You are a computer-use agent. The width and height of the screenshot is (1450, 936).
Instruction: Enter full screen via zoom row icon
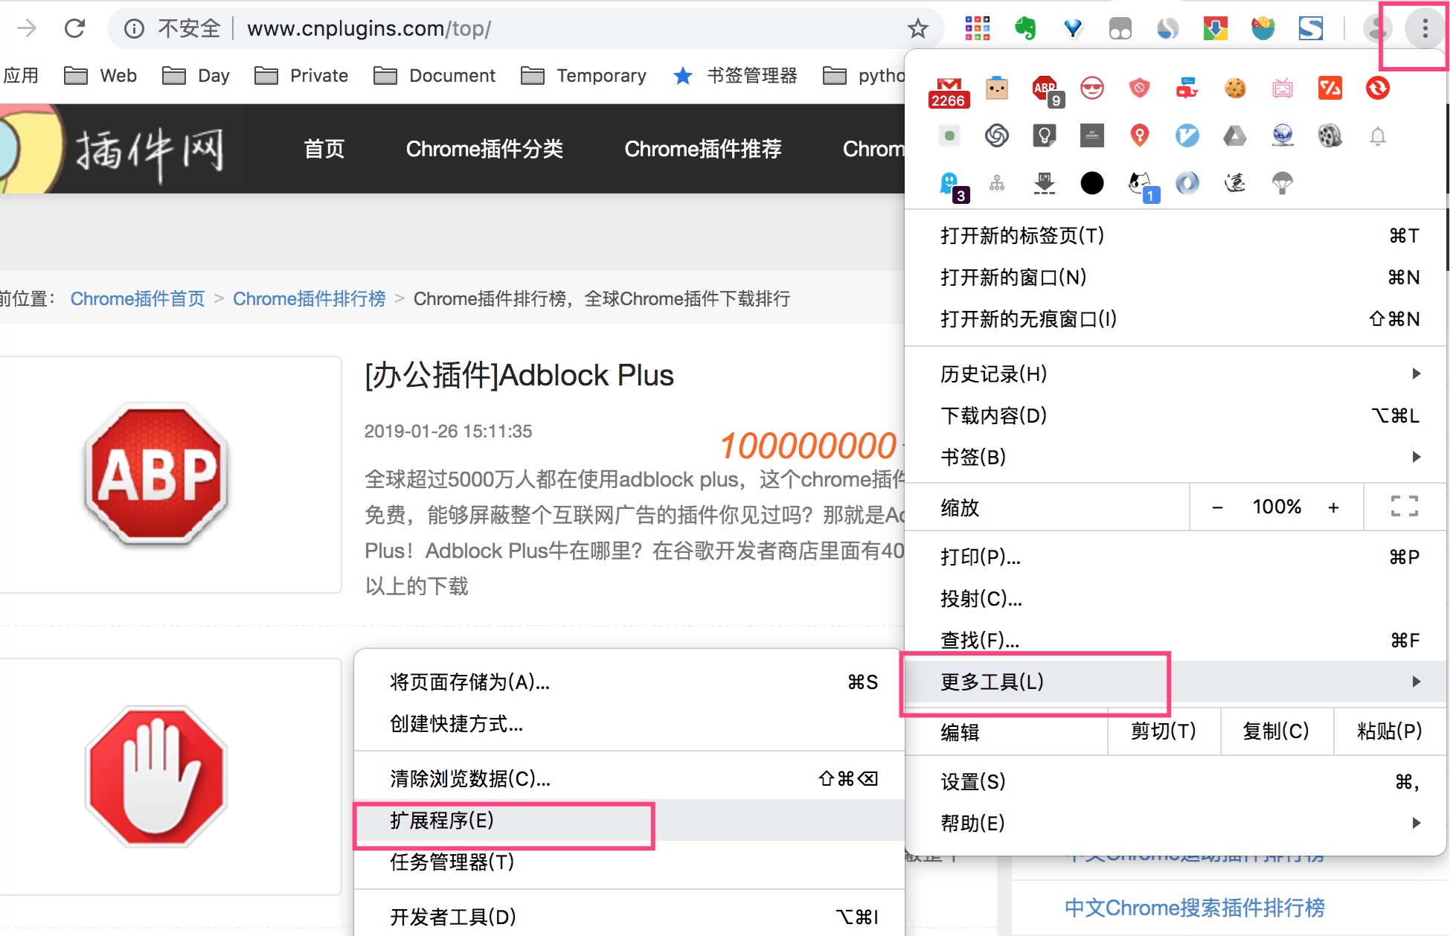(x=1404, y=507)
